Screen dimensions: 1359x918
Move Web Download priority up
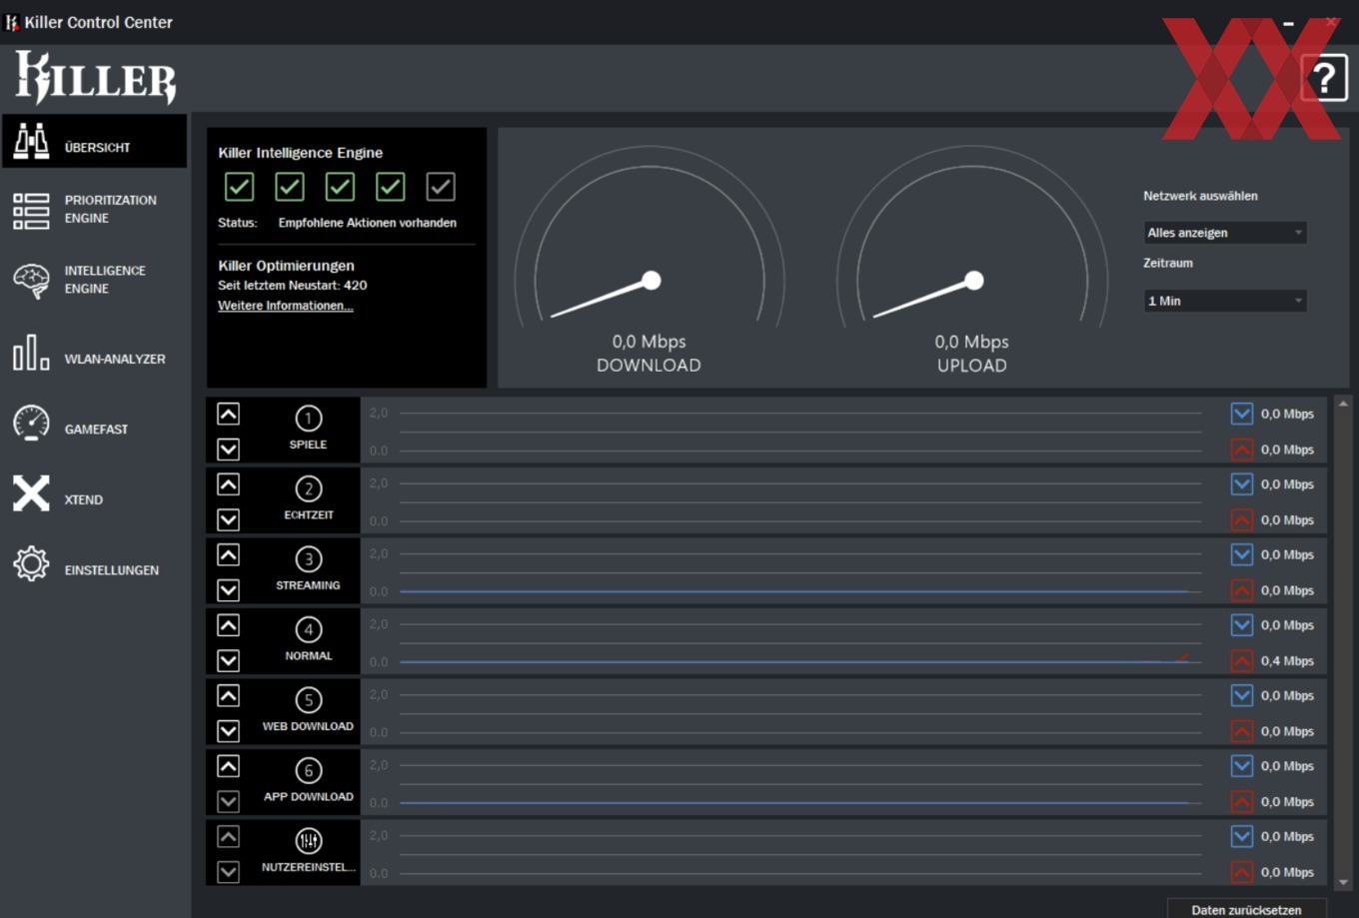coord(228,696)
